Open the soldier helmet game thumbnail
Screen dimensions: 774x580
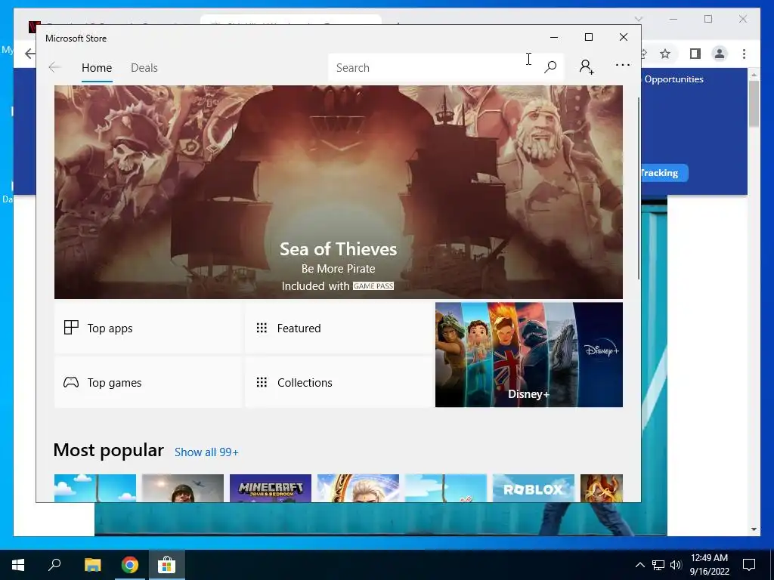coord(183,489)
